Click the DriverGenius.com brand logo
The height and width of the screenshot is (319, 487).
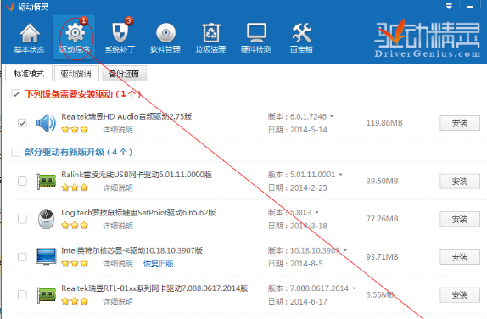pyautogui.click(x=428, y=39)
